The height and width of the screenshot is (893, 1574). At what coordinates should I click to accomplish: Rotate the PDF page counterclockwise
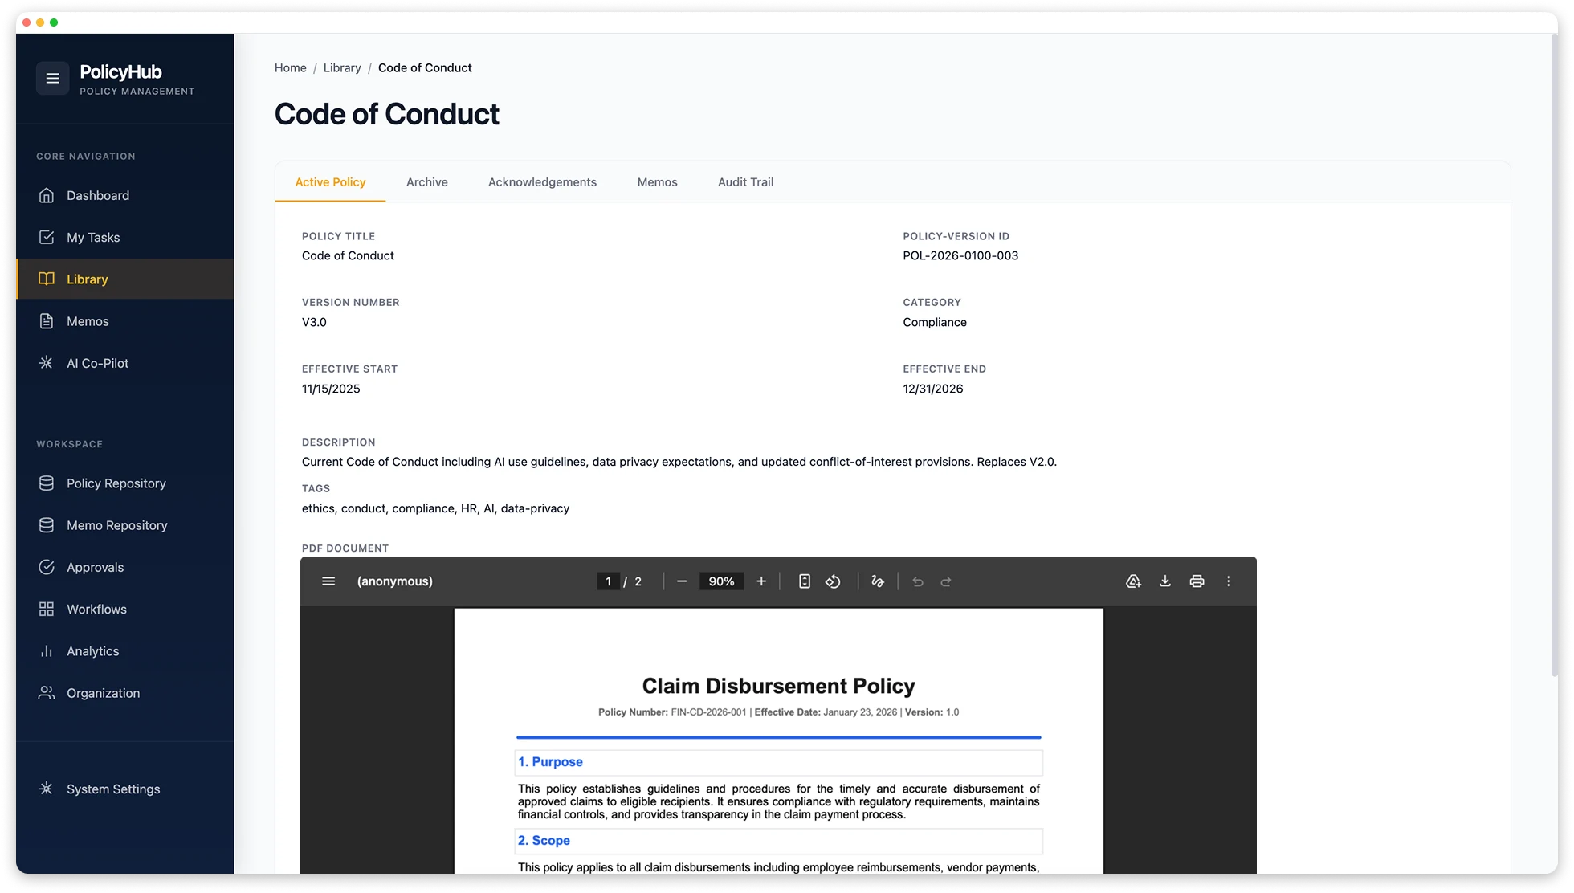(833, 581)
